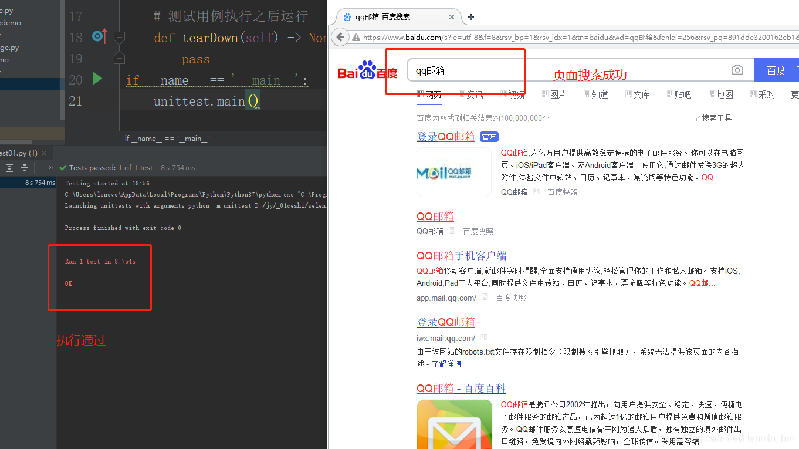Toggle the fold end marker on line 19
Image resolution: width=799 pixels, height=449 pixels.
point(119,59)
